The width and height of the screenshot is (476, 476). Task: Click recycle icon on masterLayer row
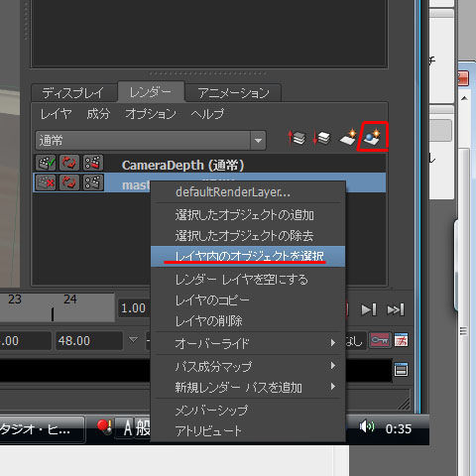(x=69, y=182)
